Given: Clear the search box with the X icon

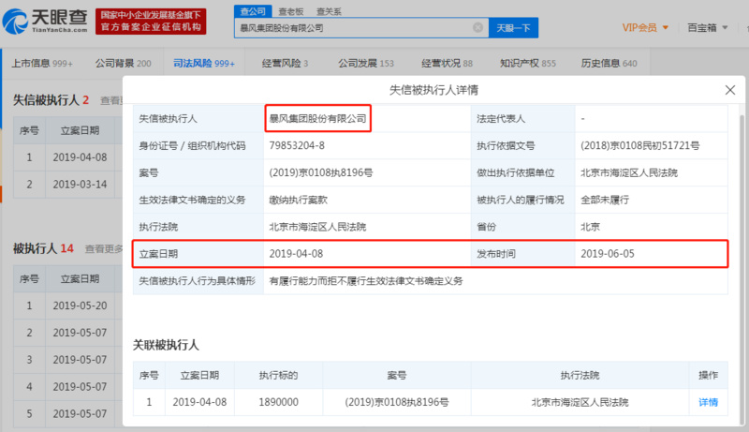Looking at the screenshot, I should point(478,28).
